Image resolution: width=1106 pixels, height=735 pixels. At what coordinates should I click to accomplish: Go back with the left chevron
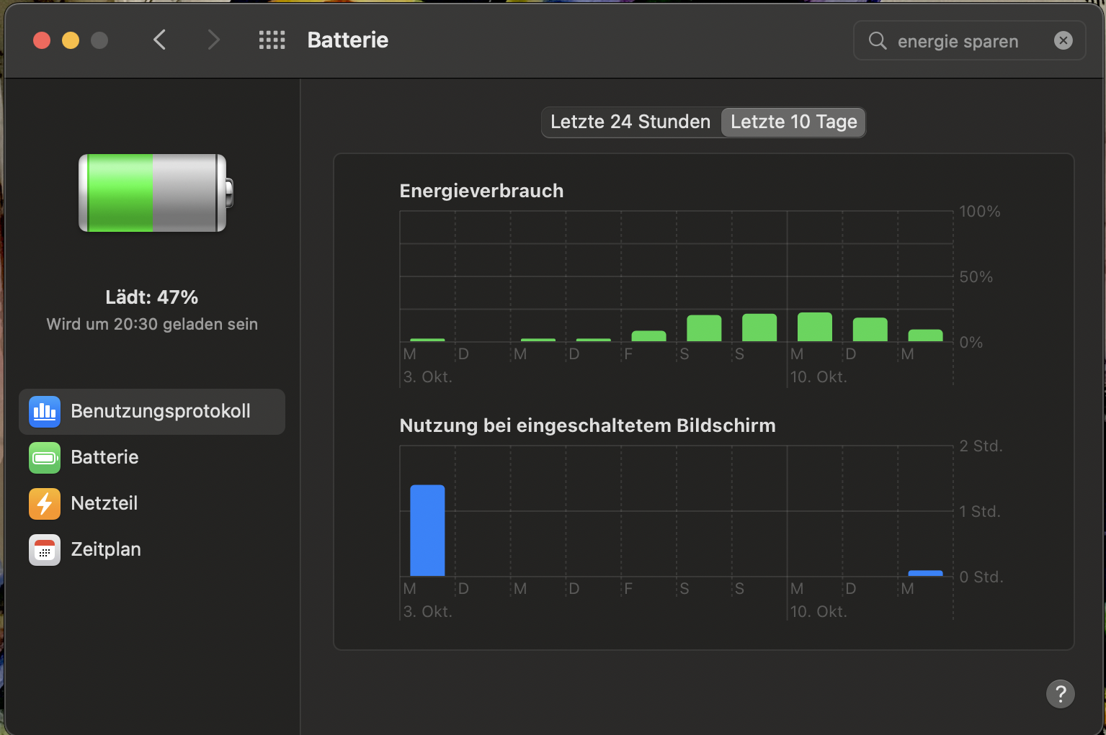coord(160,40)
